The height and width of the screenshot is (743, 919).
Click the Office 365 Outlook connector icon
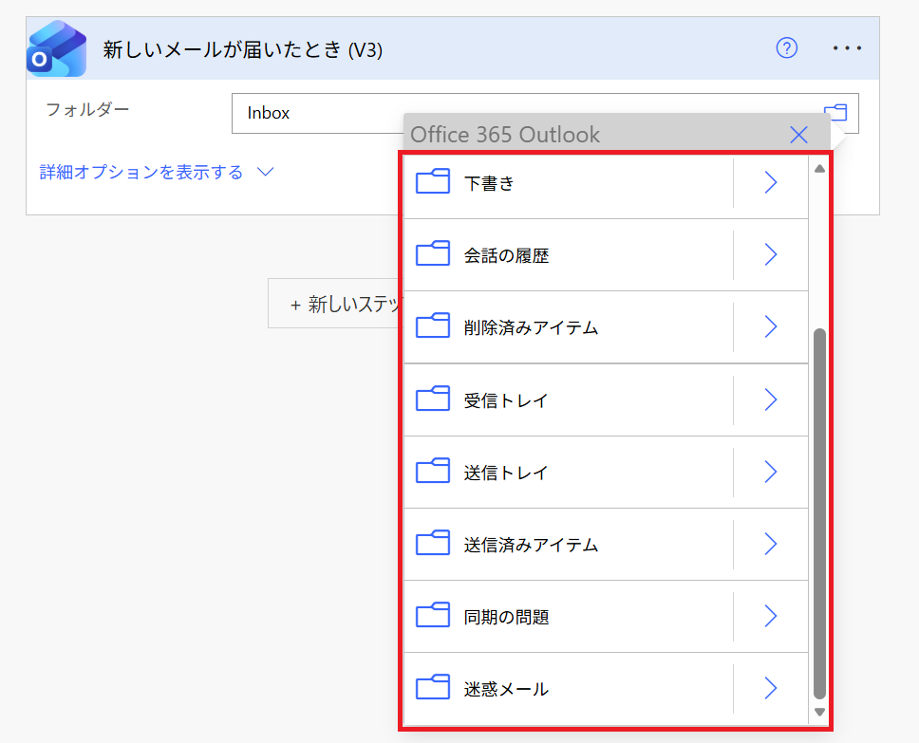55,47
